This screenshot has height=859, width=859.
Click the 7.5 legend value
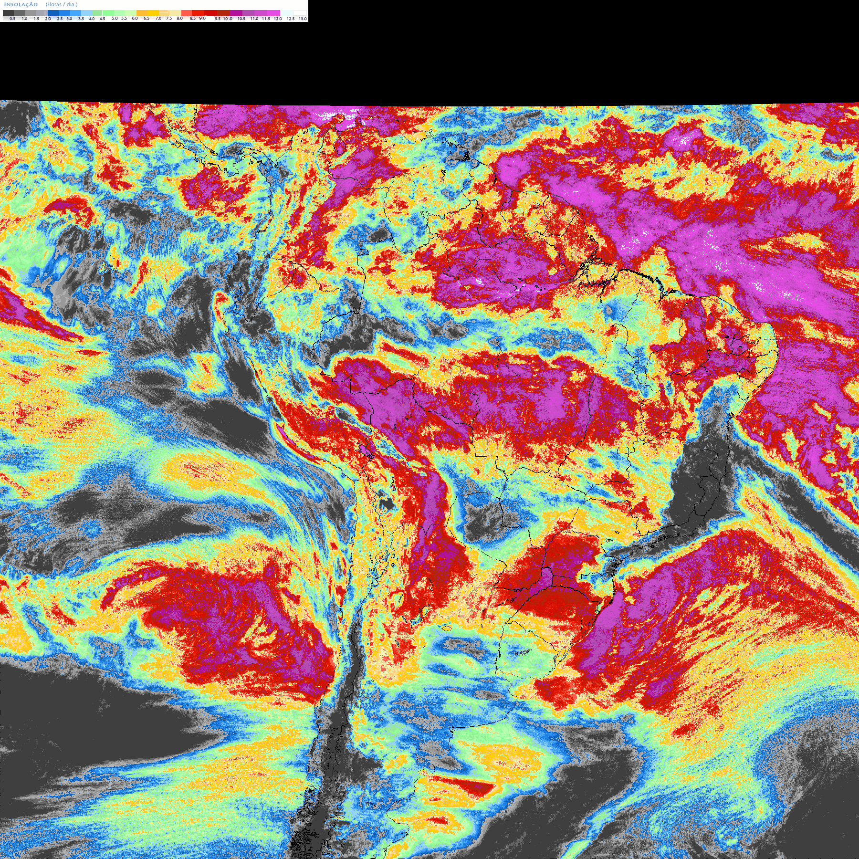169,18
